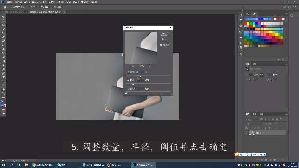The image size is (299, 168).
Task: Select the Eraser tool
Action: 3,57
